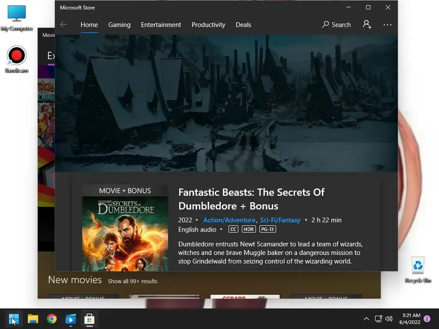Click New movies heading in background window
The width and height of the screenshot is (439, 329).
75,280
